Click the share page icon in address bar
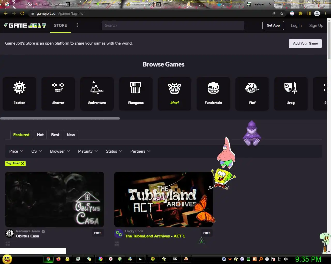The width and height of the screenshot is (331, 264). [x=274, y=13]
